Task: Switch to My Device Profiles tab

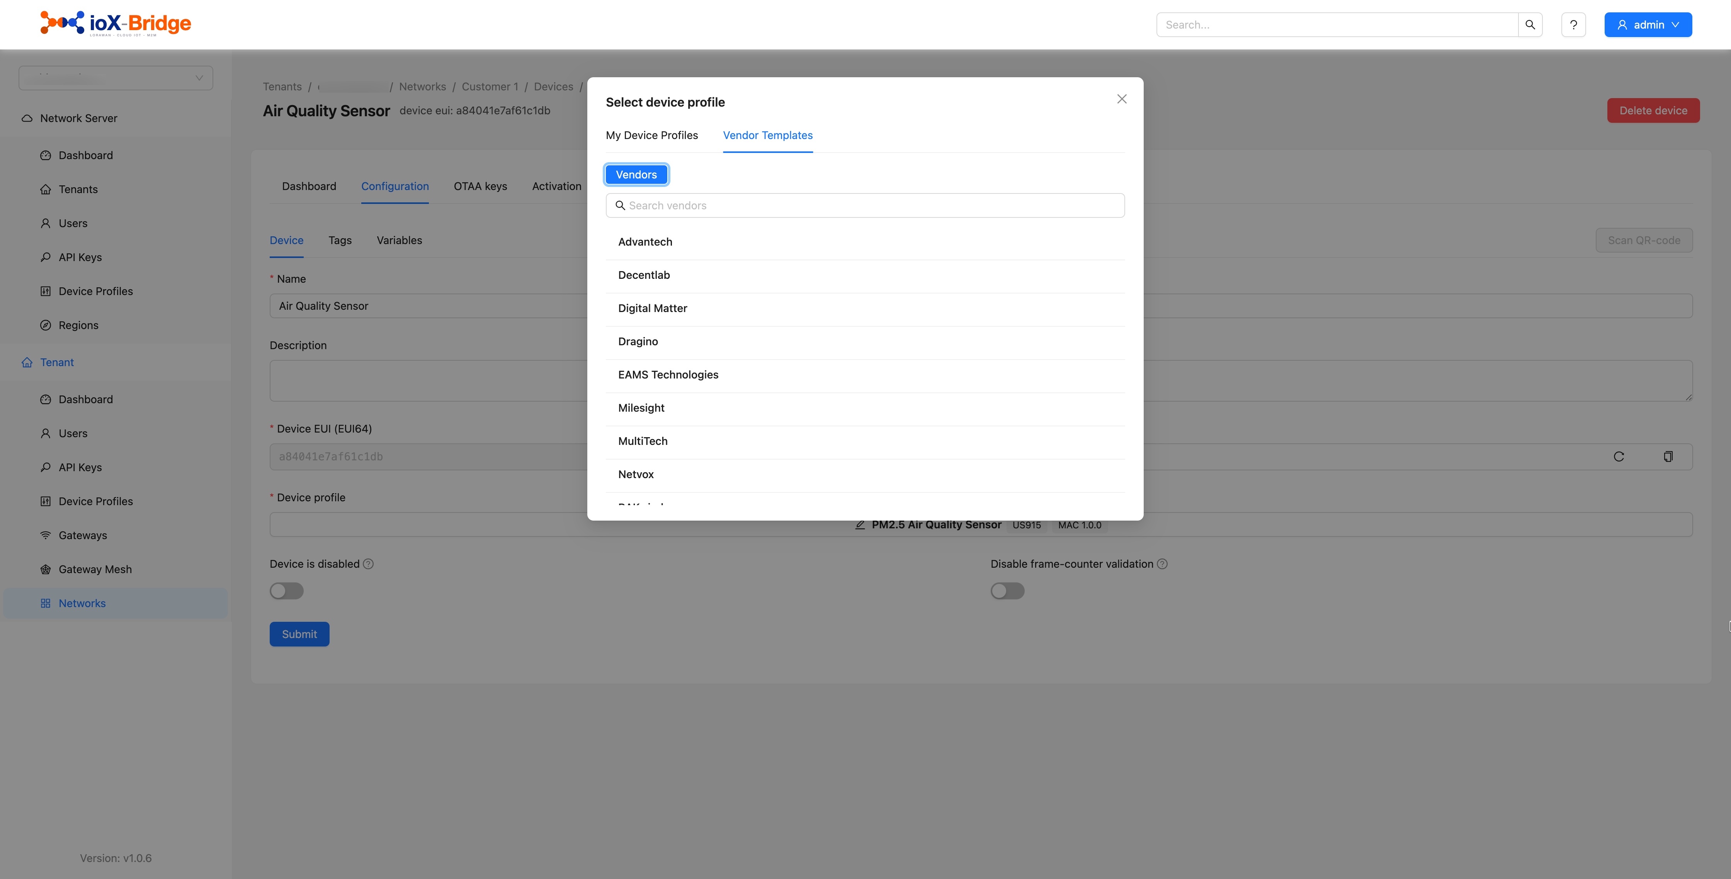Action: (x=652, y=135)
